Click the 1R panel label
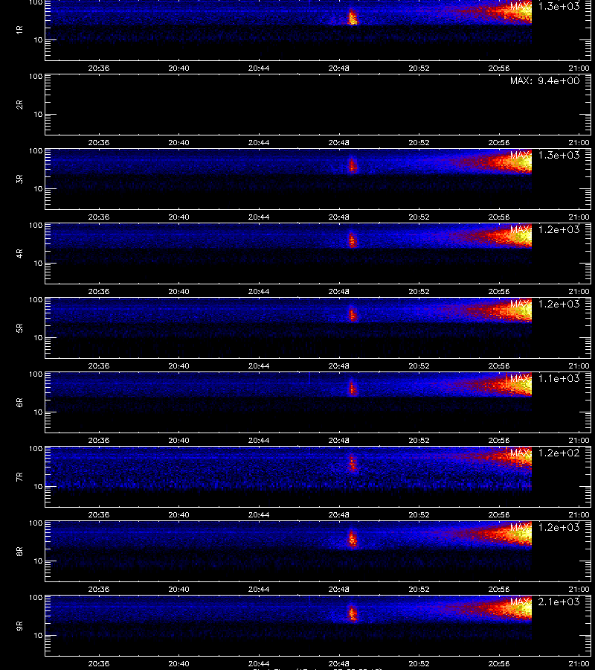 [x=19, y=30]
